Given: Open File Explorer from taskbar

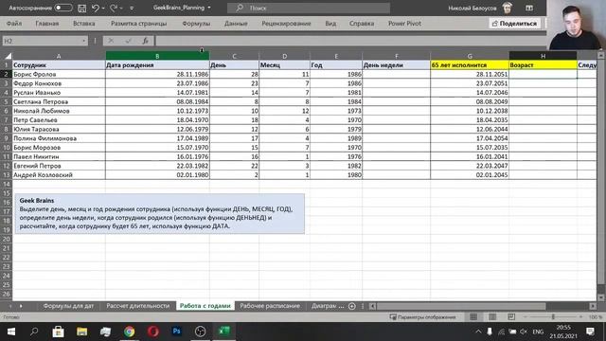Looking at the screenshot, I should tap(82, 332).
